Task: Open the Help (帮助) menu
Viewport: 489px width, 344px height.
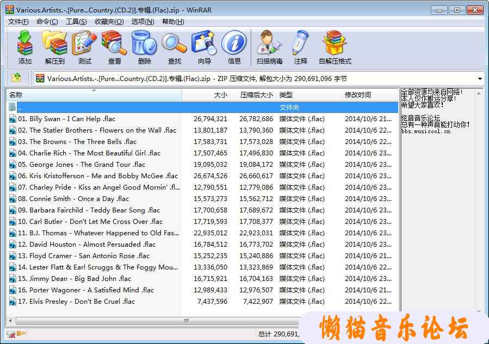Action: pos(173,22)
